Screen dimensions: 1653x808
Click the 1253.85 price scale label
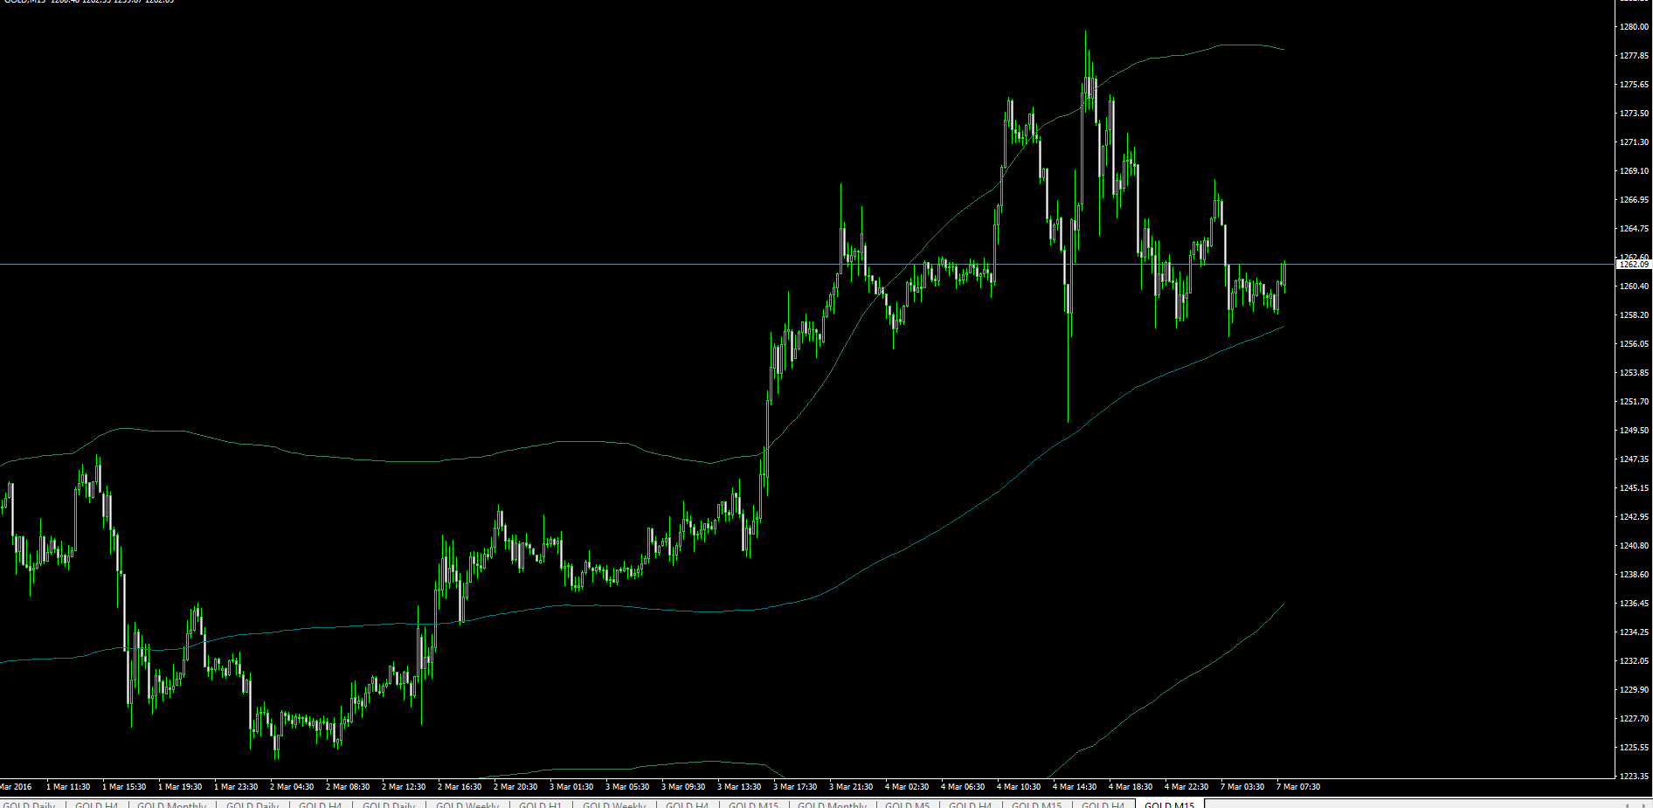[x=1634, y=373]
